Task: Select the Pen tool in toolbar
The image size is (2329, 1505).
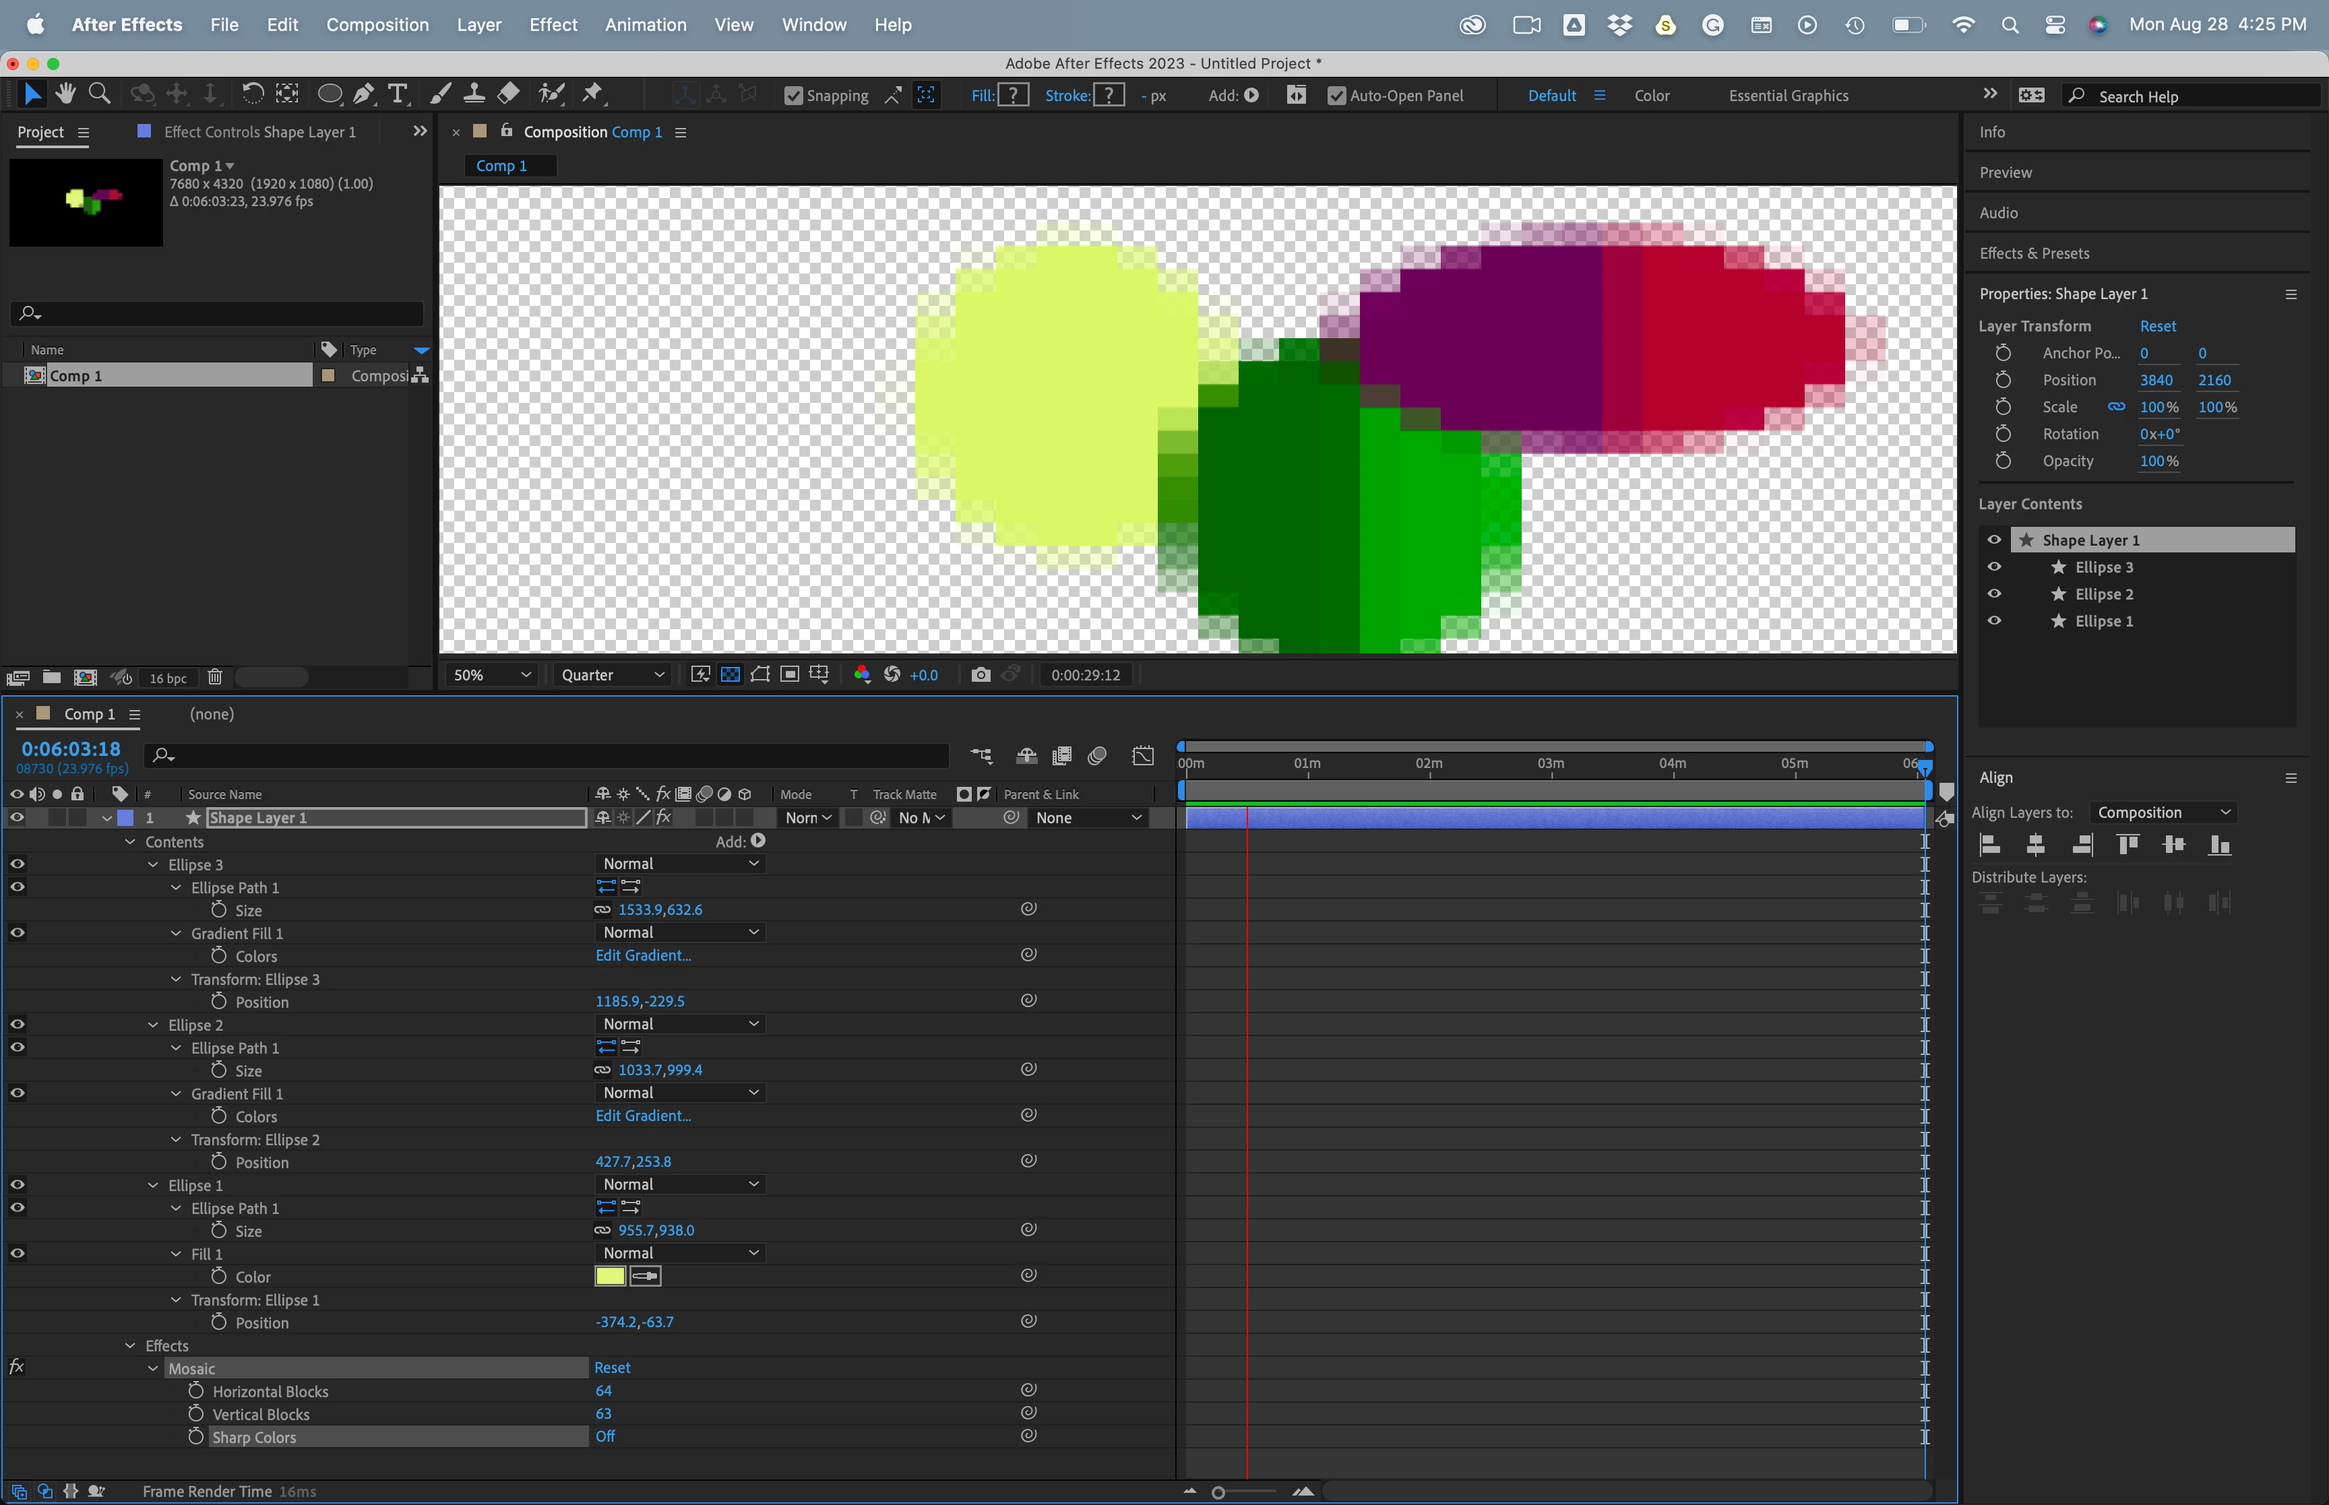Action: tap(364, 94)
